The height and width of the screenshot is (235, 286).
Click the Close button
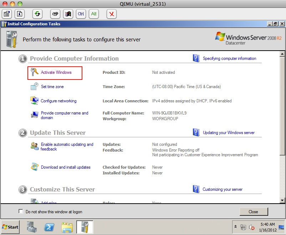click(x=254, y=212)
